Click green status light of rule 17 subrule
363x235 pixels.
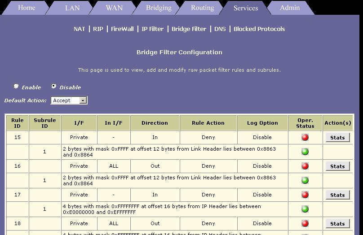coord(305,209)
